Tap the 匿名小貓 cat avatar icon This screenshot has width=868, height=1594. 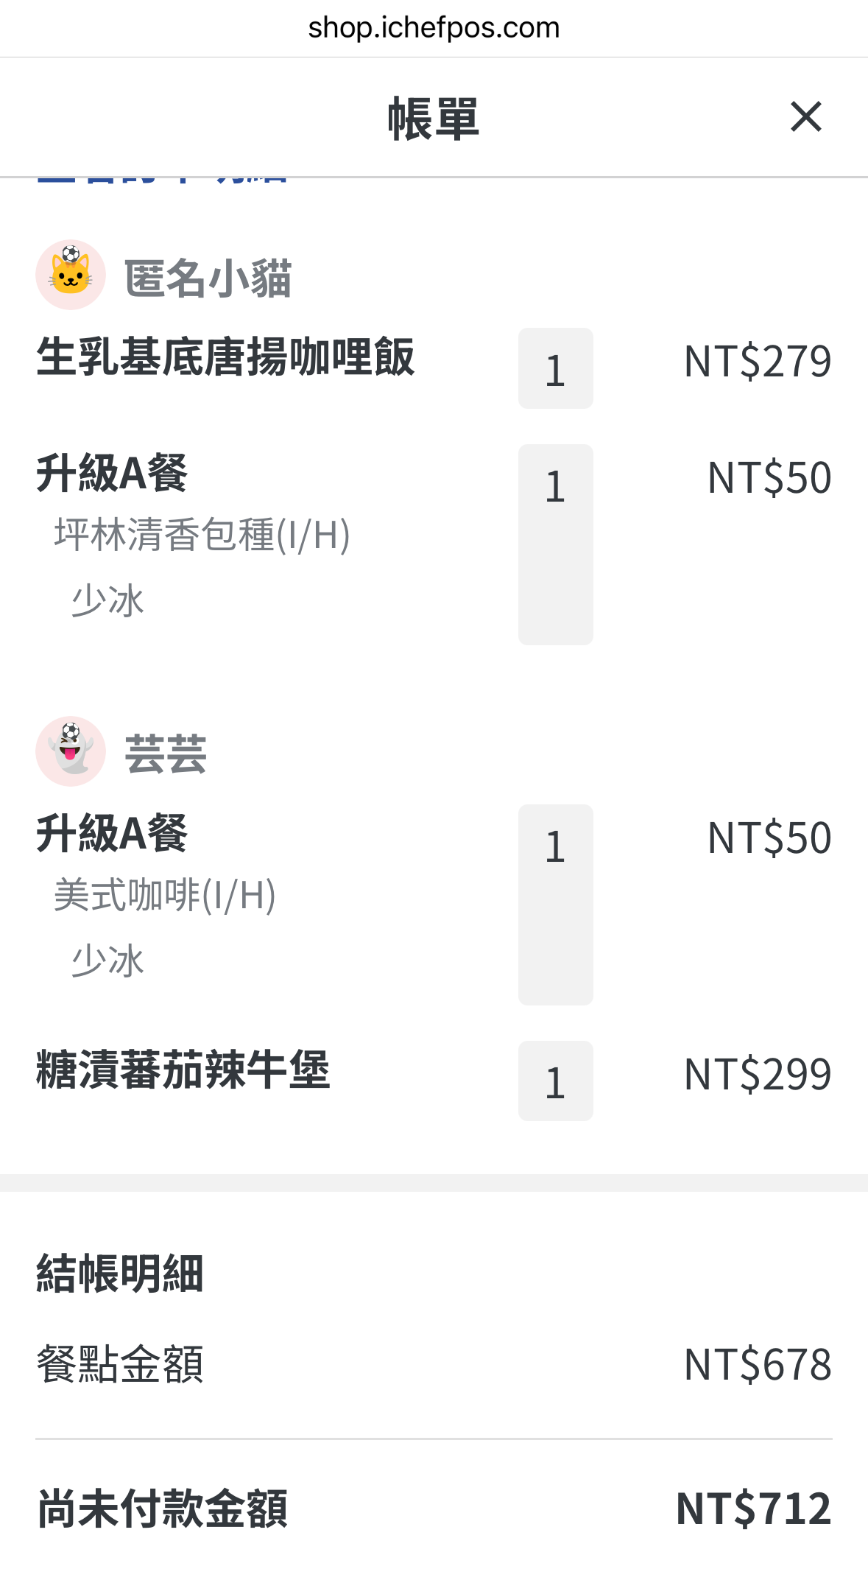coord(71,275)
